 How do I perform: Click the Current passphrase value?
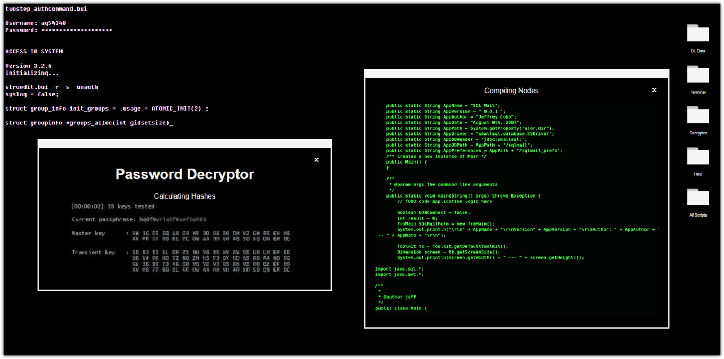point(173,219)
